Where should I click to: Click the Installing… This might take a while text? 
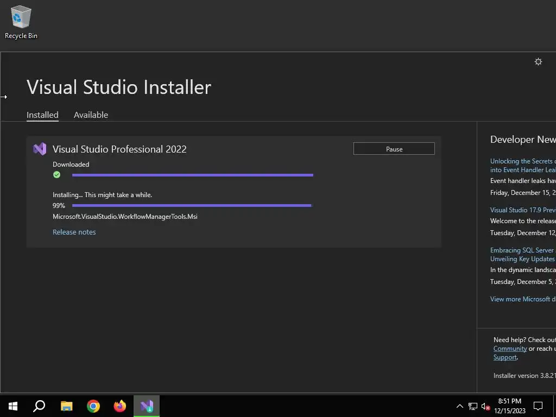tap(102, 195)
